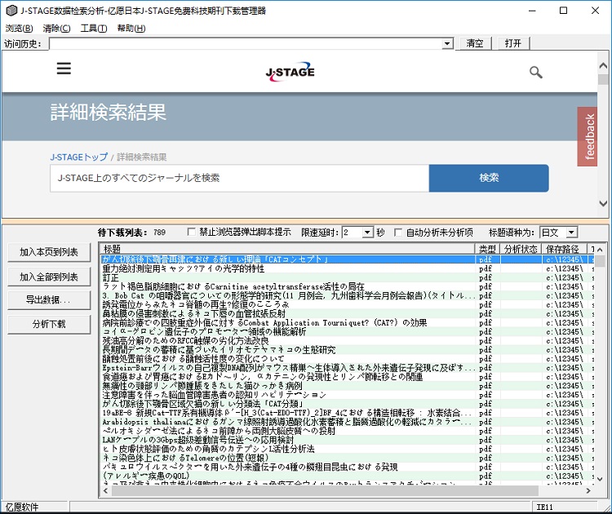Click 加入全部到列表 button
This screenshot has height=514, width=612.
click(x=49, y=277)
